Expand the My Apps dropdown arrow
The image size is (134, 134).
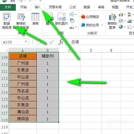pyautogui.click(x=102, y=25)
